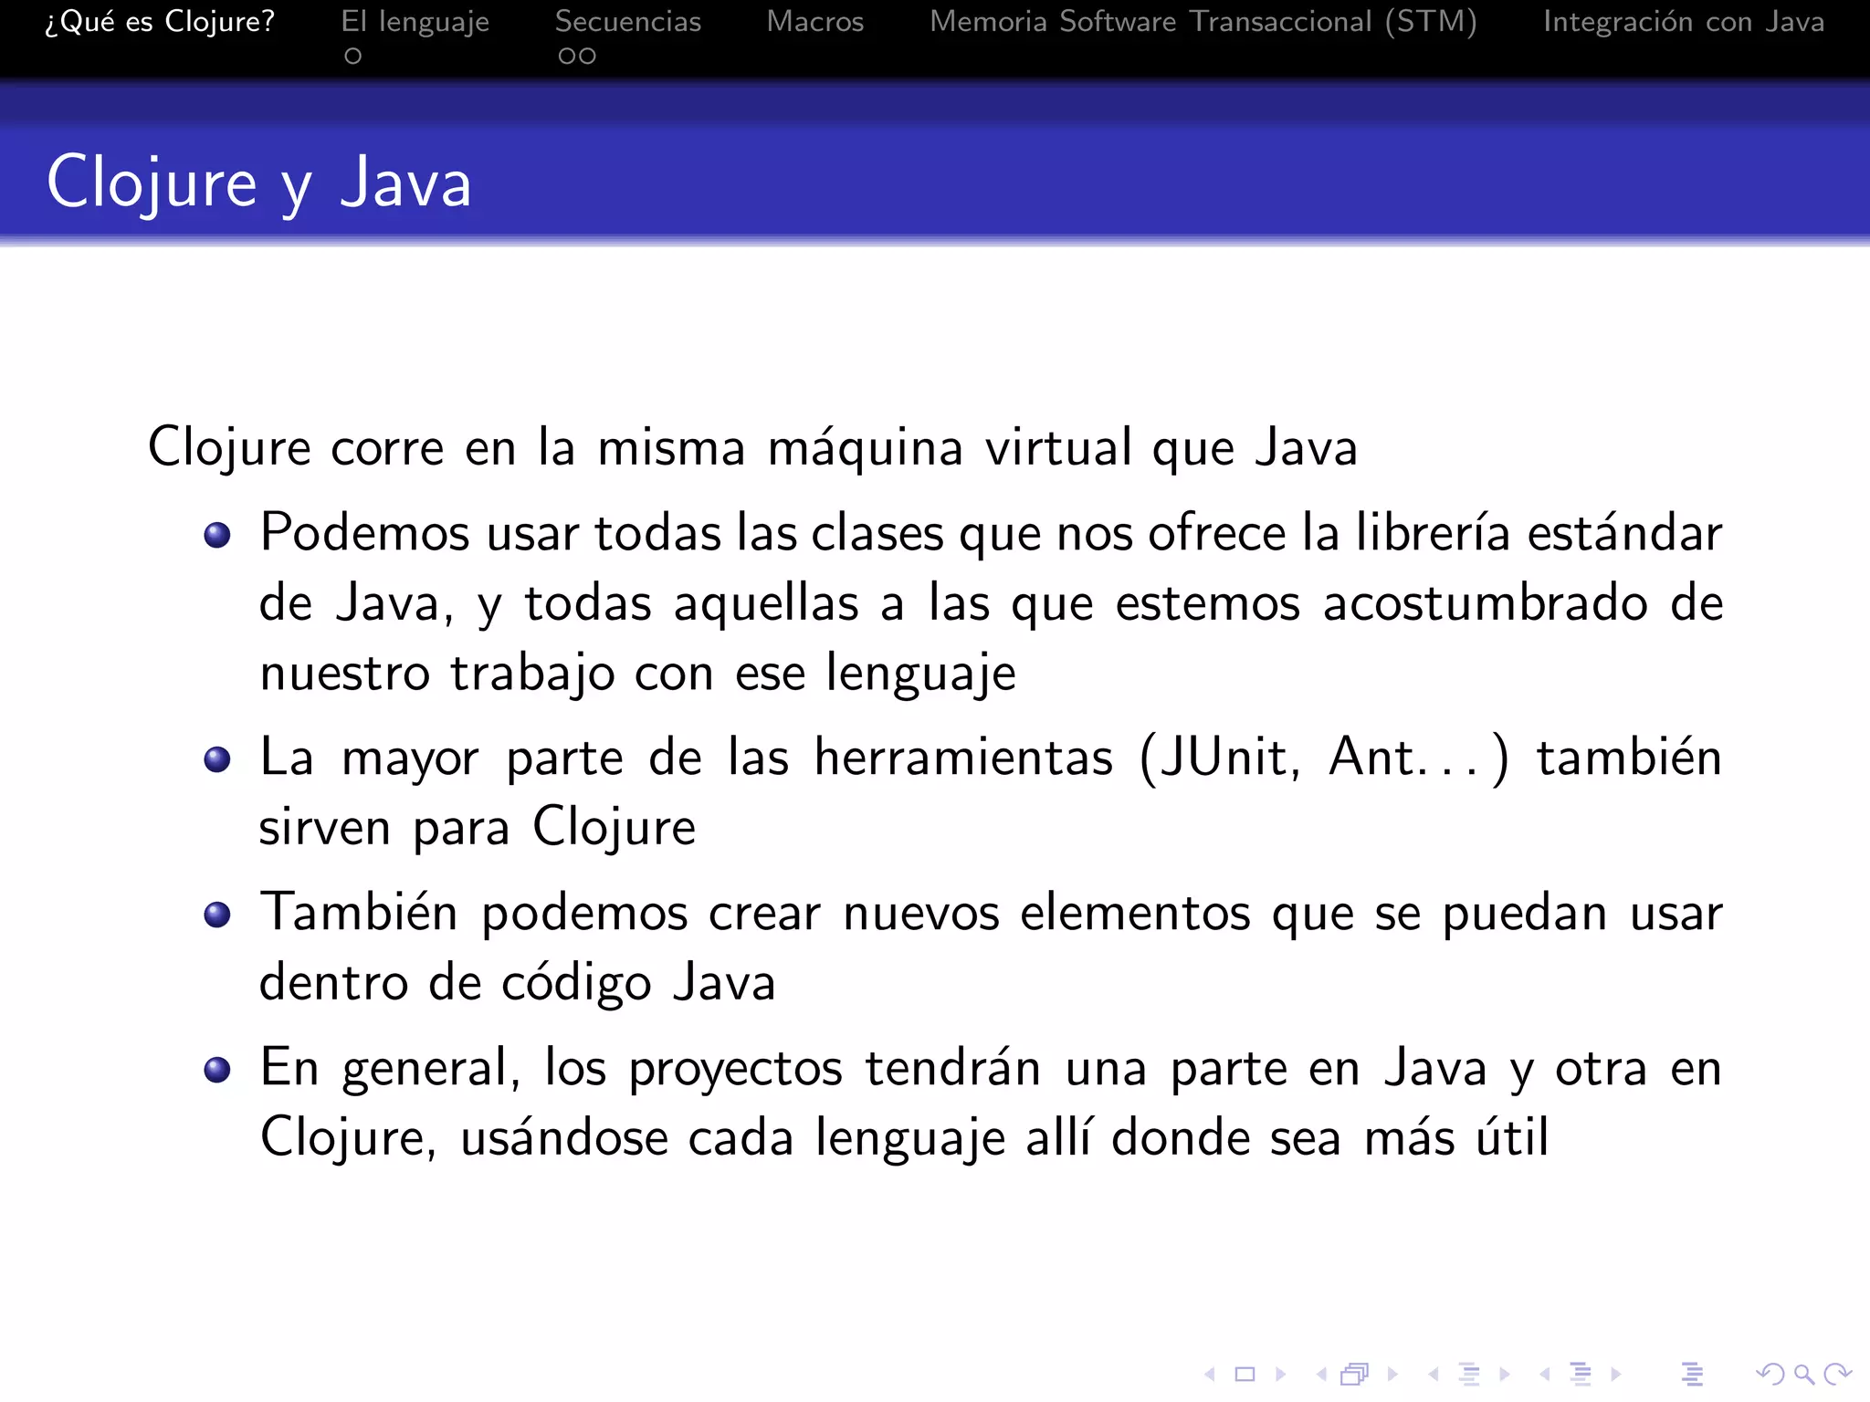Click text 'dentro de código Java'
The image size is (1870, 1402).
(x=518, y=984)
